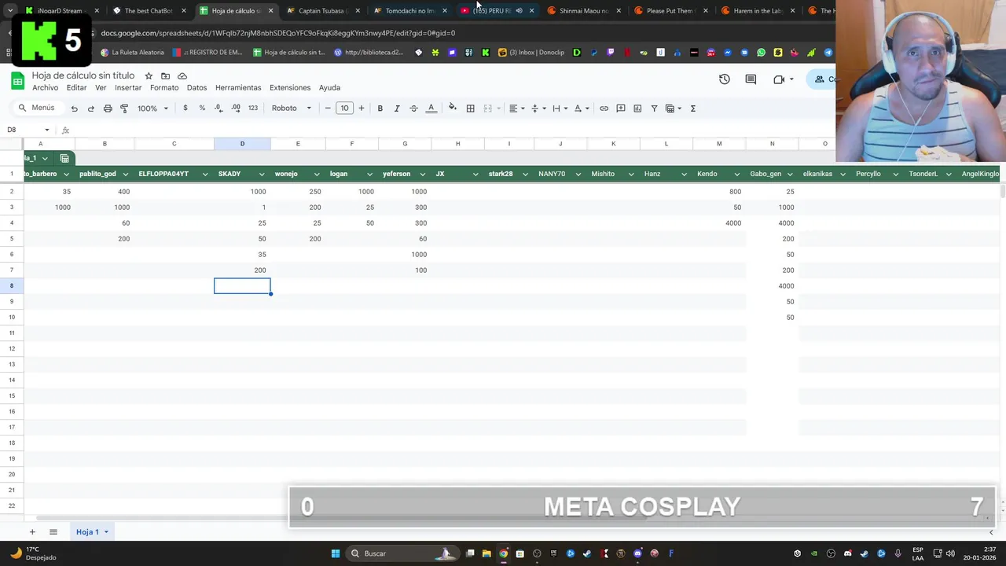1006x566 pixels.
Task: Open La Ruleta Aleatoria bookmark
Action: click(133, 53)
